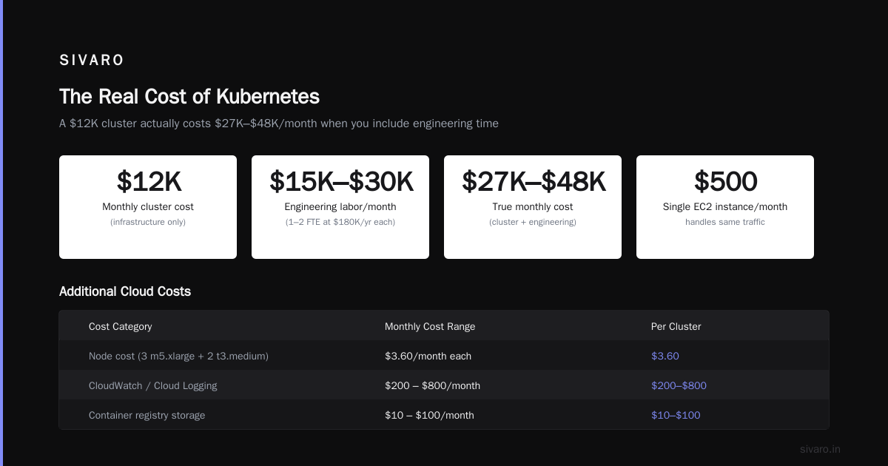Click the 'Per Cluster' column header

point(676,326)
